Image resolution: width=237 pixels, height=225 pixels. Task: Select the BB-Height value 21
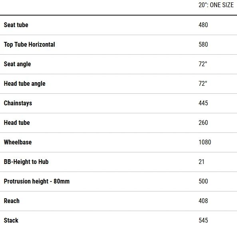(201, 162)
